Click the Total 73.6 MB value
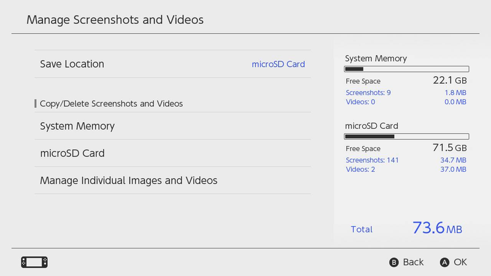491x276 pixels. click(x=437, y=228)
